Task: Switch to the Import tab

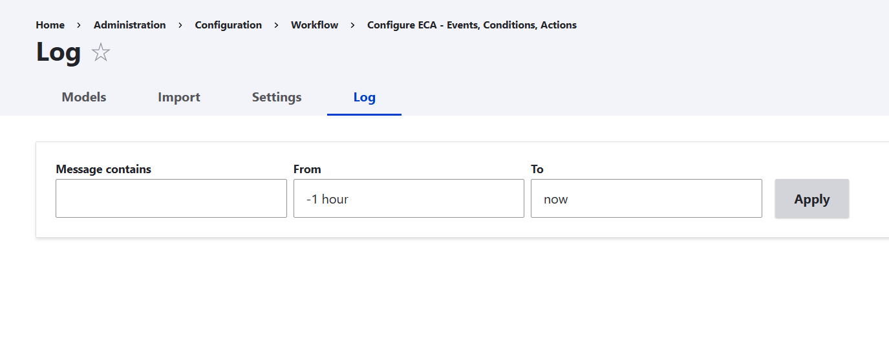Action: click(x=179, y=97)
